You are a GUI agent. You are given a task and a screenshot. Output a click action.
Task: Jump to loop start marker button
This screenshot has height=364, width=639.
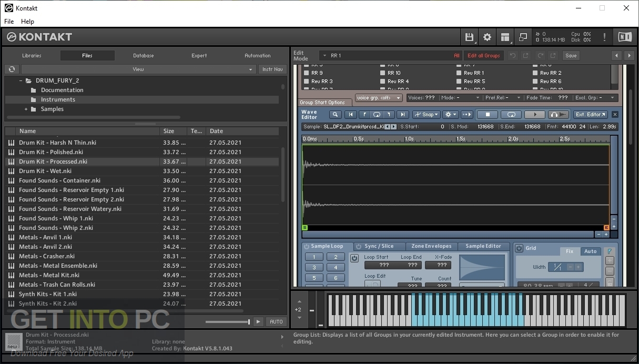[364, 115]
